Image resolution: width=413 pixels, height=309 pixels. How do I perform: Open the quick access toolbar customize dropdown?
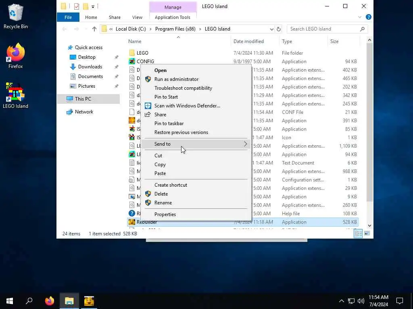(x=93, y=7)
